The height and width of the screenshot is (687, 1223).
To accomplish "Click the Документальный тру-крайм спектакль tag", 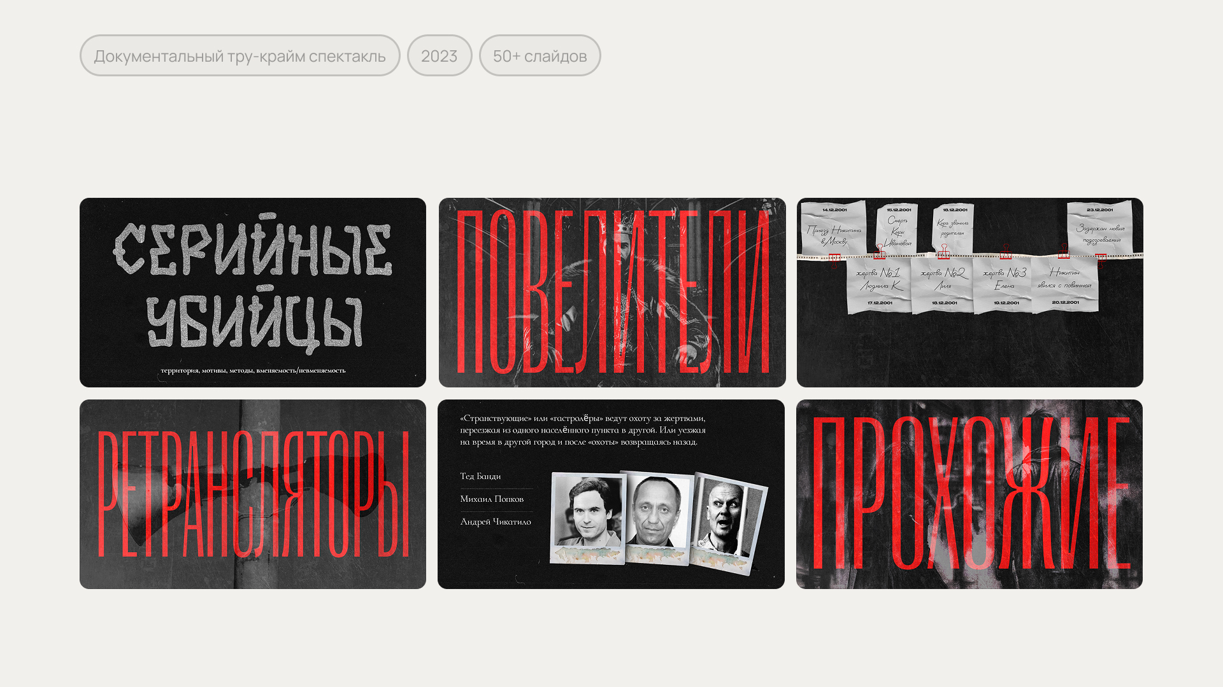I will point(240,56).
